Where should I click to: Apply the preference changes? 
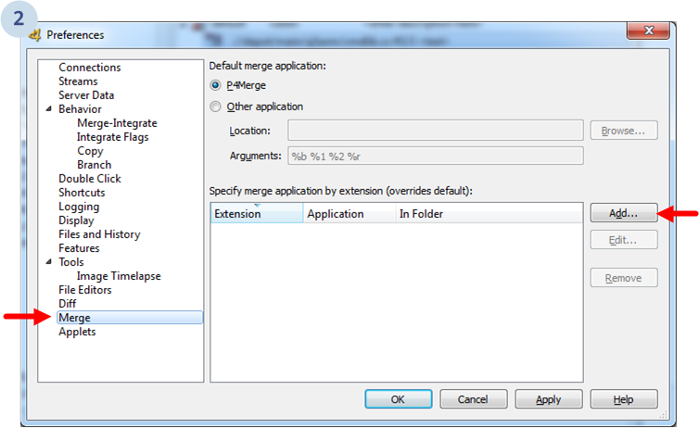(x=548, y=399)
